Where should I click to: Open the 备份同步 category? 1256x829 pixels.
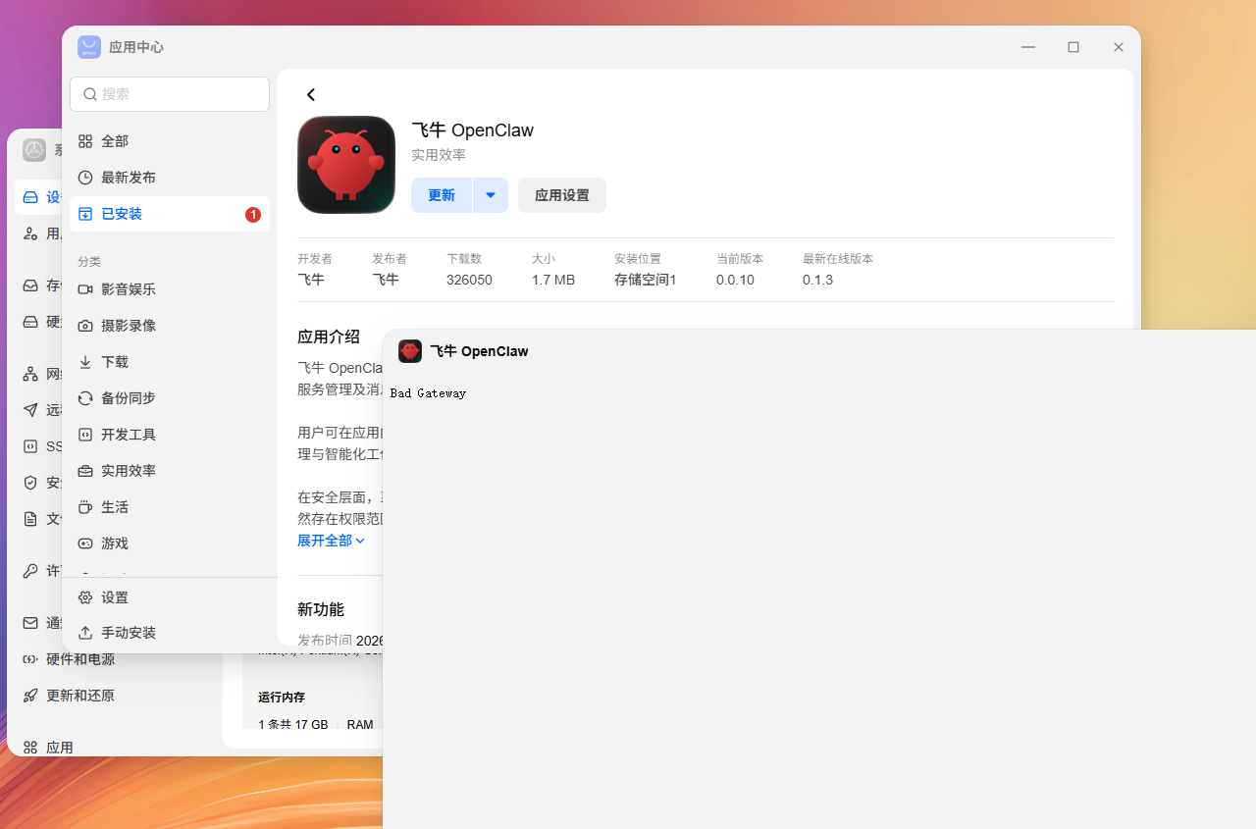(170, 398)
